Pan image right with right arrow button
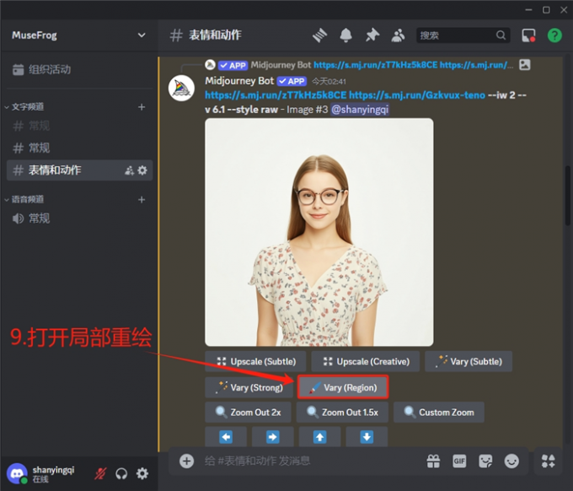573x491 pixels. 273,436
